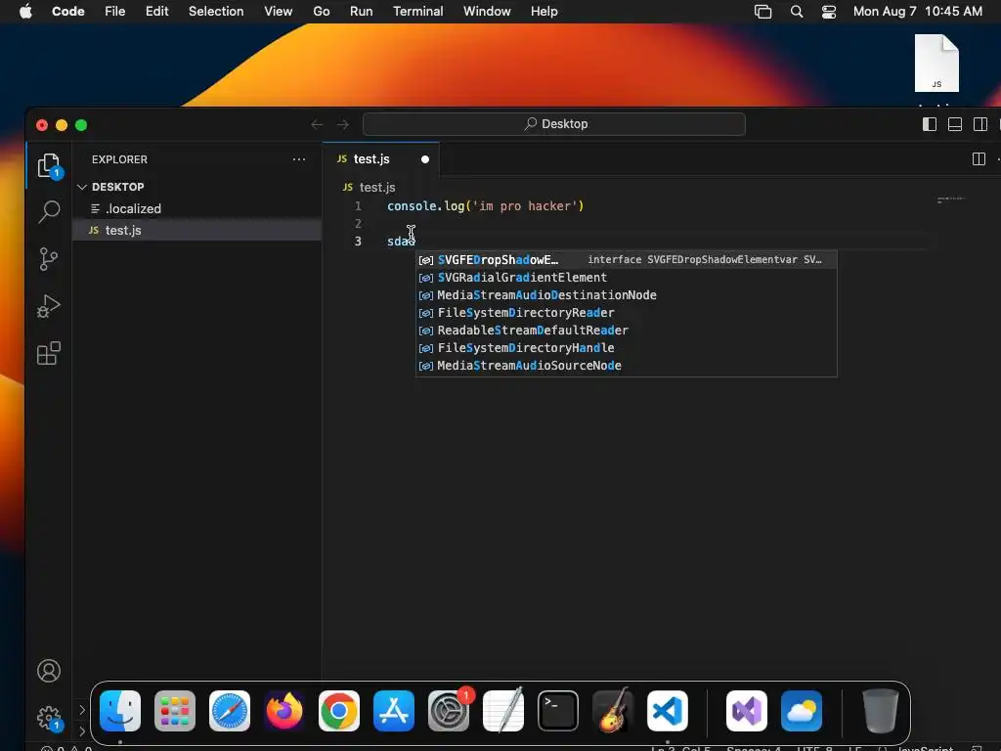Open Run and Debug view
This screenshot has width=1001, height=751.
[x=49, y=306]
